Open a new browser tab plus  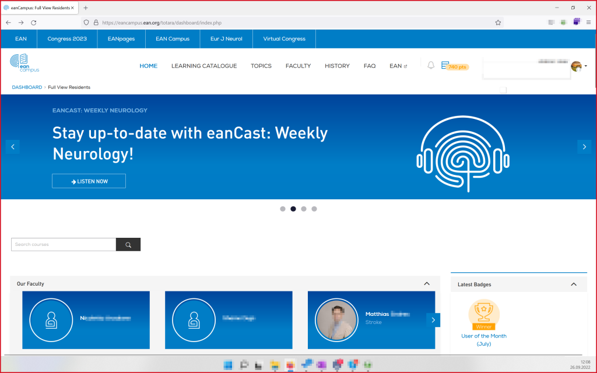click(86, 8)
